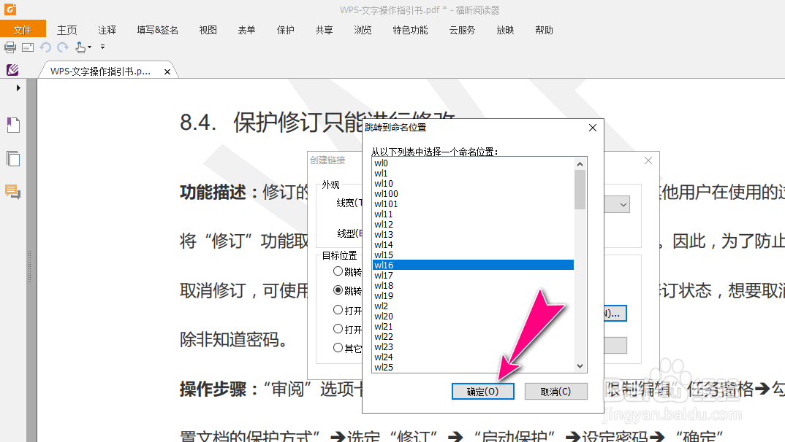
Task: Open the 帮助 tab
Action: 545,30
